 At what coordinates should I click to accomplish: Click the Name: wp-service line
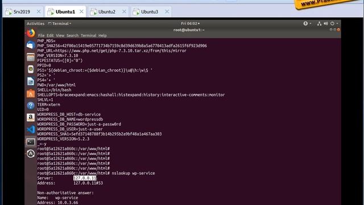tap(57, 198)
